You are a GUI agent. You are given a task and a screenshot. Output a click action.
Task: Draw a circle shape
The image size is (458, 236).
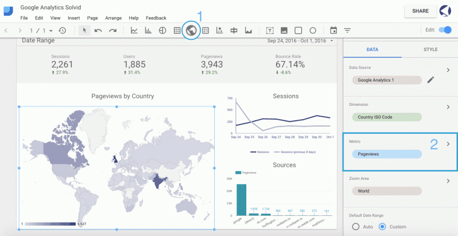pos(313,30)
